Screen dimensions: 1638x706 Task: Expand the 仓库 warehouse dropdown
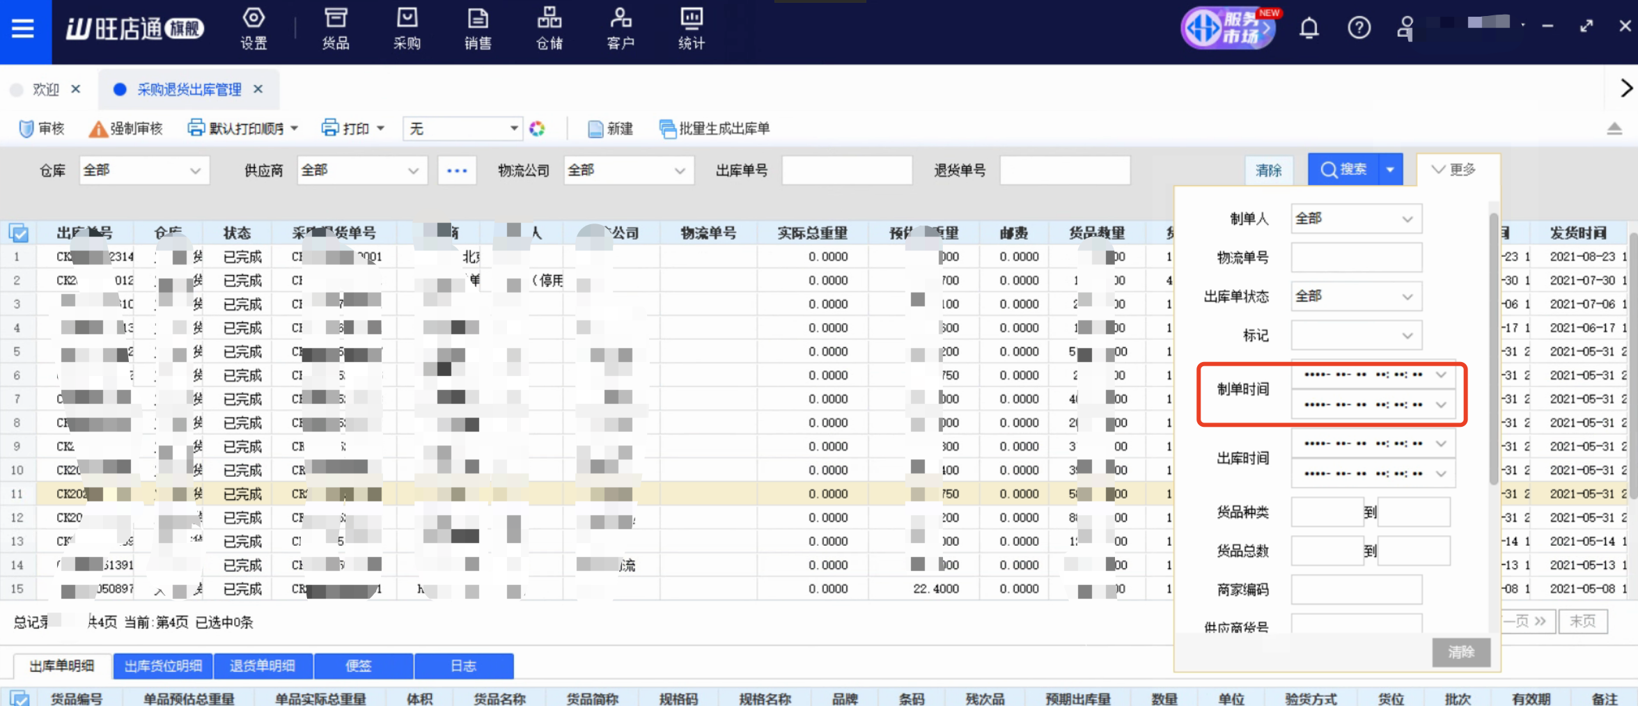[144, 171]
